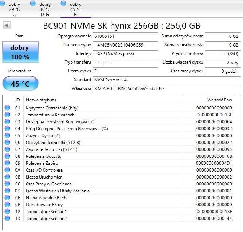243x232 pixels.
Task: Click status icon of Temperature Sensor 2 row
Action: (x=7, y=218)
